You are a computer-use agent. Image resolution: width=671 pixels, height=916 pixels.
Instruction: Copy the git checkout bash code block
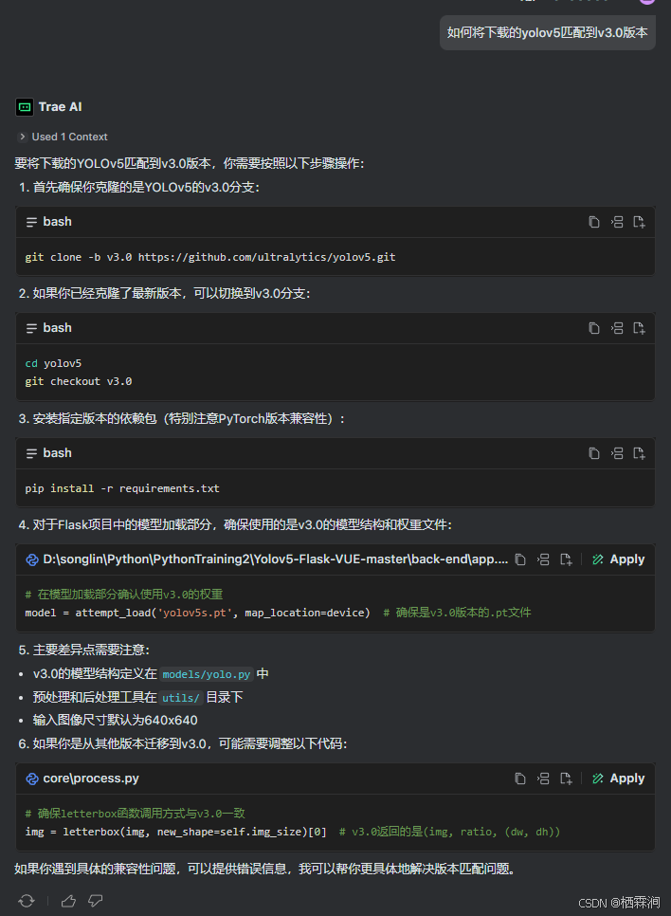click(x=594, y=328)
